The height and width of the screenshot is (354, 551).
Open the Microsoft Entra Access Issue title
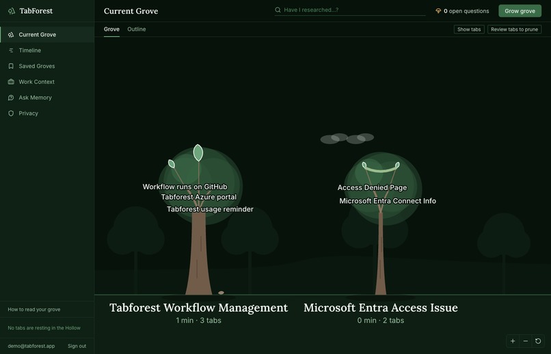pyautogui.click(x=381, y=308)
